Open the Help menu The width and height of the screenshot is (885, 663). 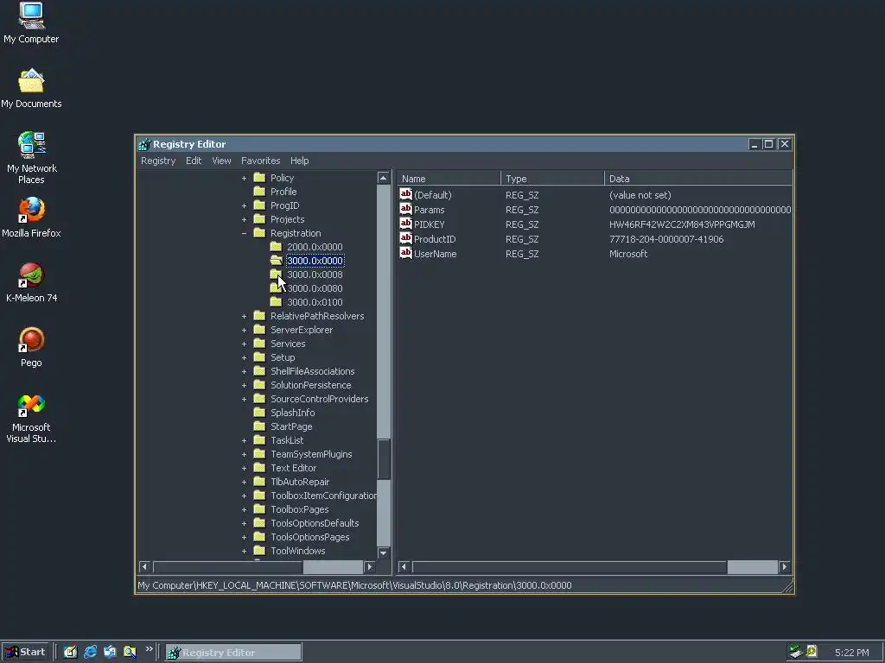[299, 161]
